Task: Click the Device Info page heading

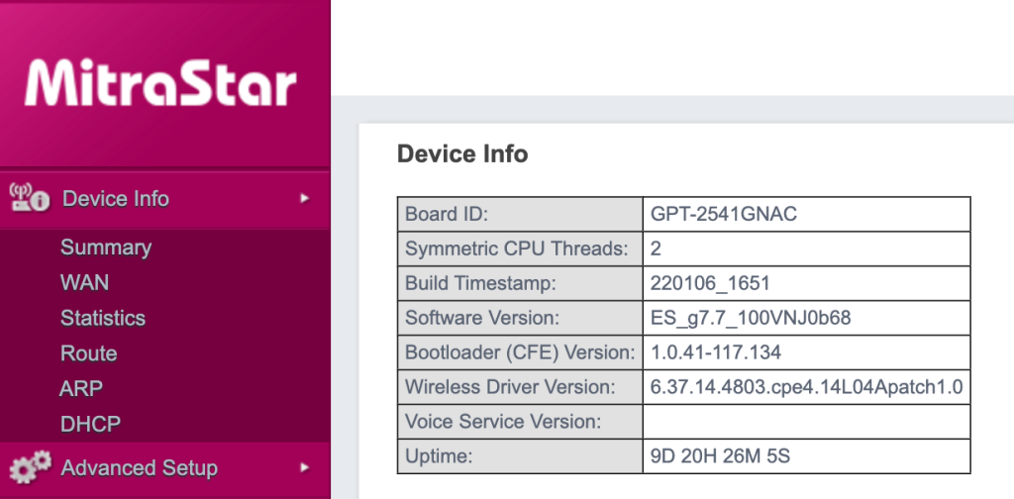Action: 462,154
